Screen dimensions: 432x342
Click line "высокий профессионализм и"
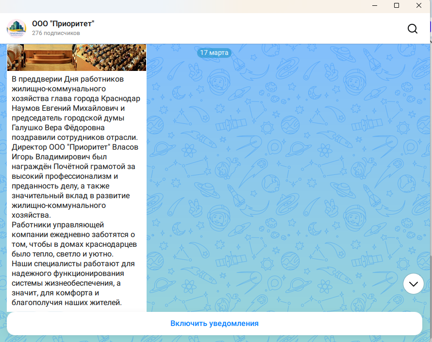[65, 176]
